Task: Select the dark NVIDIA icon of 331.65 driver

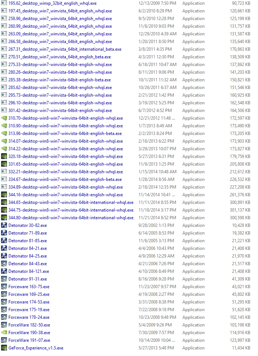Action: 4,164
